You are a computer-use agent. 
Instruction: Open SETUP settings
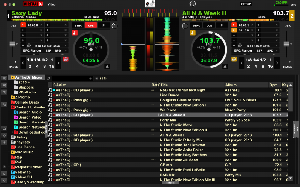[246, 4]
